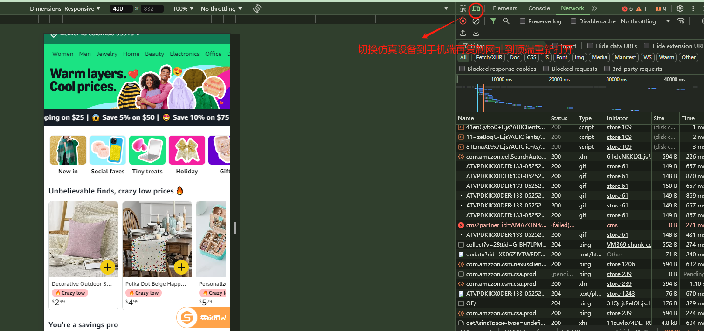This screenshot has width=704, height=331.
Task: Switch to the Console tab
Action: coord(539,8)
